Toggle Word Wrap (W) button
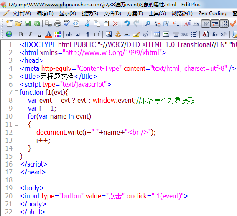This screenshot has height=216, width=237. pyautogui.click(x=206, y=23)
